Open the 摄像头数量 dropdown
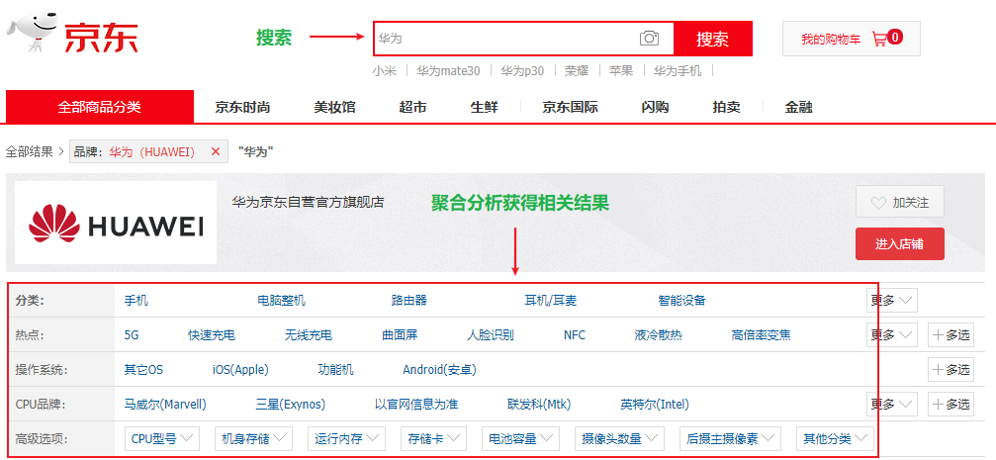Viewport: 996px width, 460px height. (x=619, y=438)
